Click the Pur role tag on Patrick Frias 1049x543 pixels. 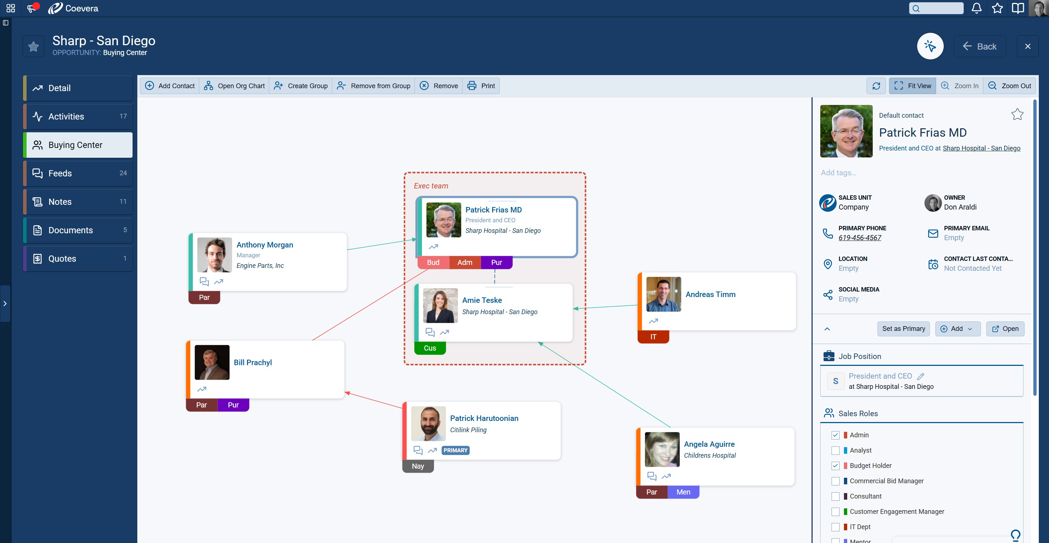coord(496,262)
